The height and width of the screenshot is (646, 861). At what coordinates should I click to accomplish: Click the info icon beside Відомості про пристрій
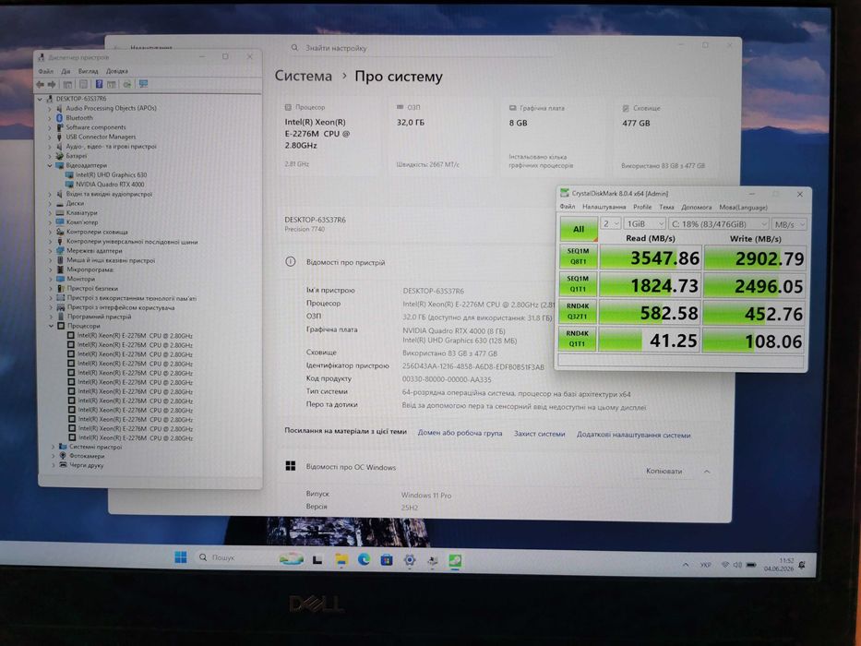point(291,262)
